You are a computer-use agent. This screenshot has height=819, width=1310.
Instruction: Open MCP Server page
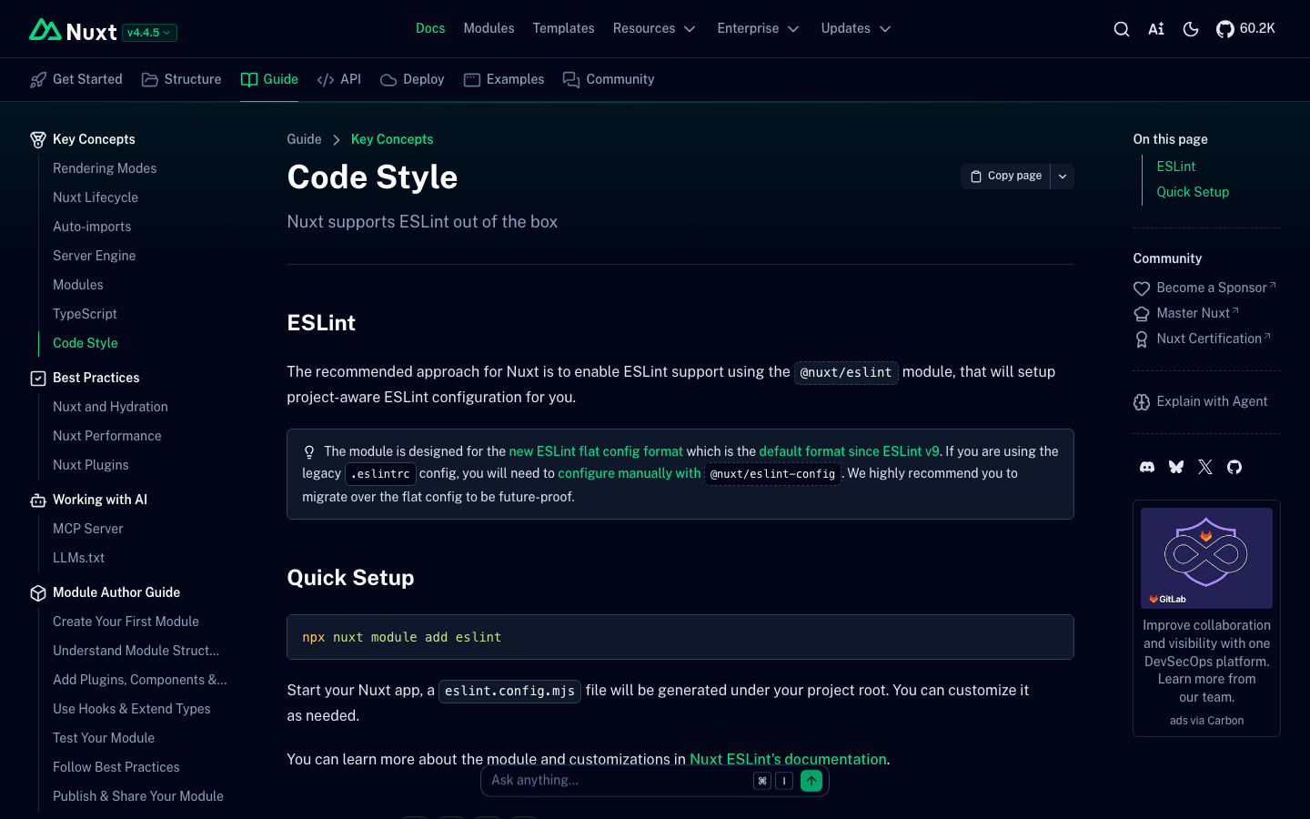[87, 529]
